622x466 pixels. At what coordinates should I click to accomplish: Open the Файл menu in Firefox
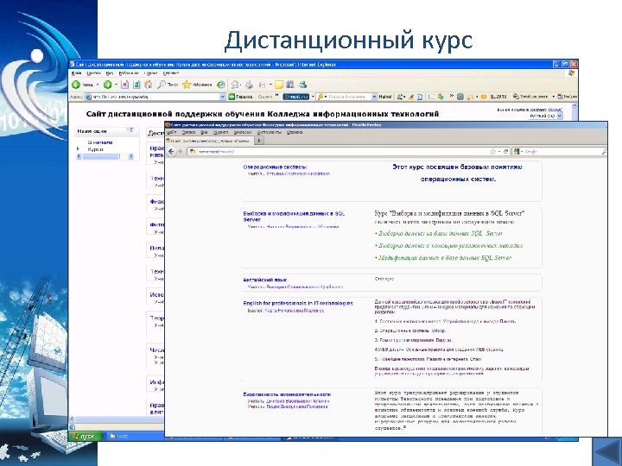click(x=172, y=132)
